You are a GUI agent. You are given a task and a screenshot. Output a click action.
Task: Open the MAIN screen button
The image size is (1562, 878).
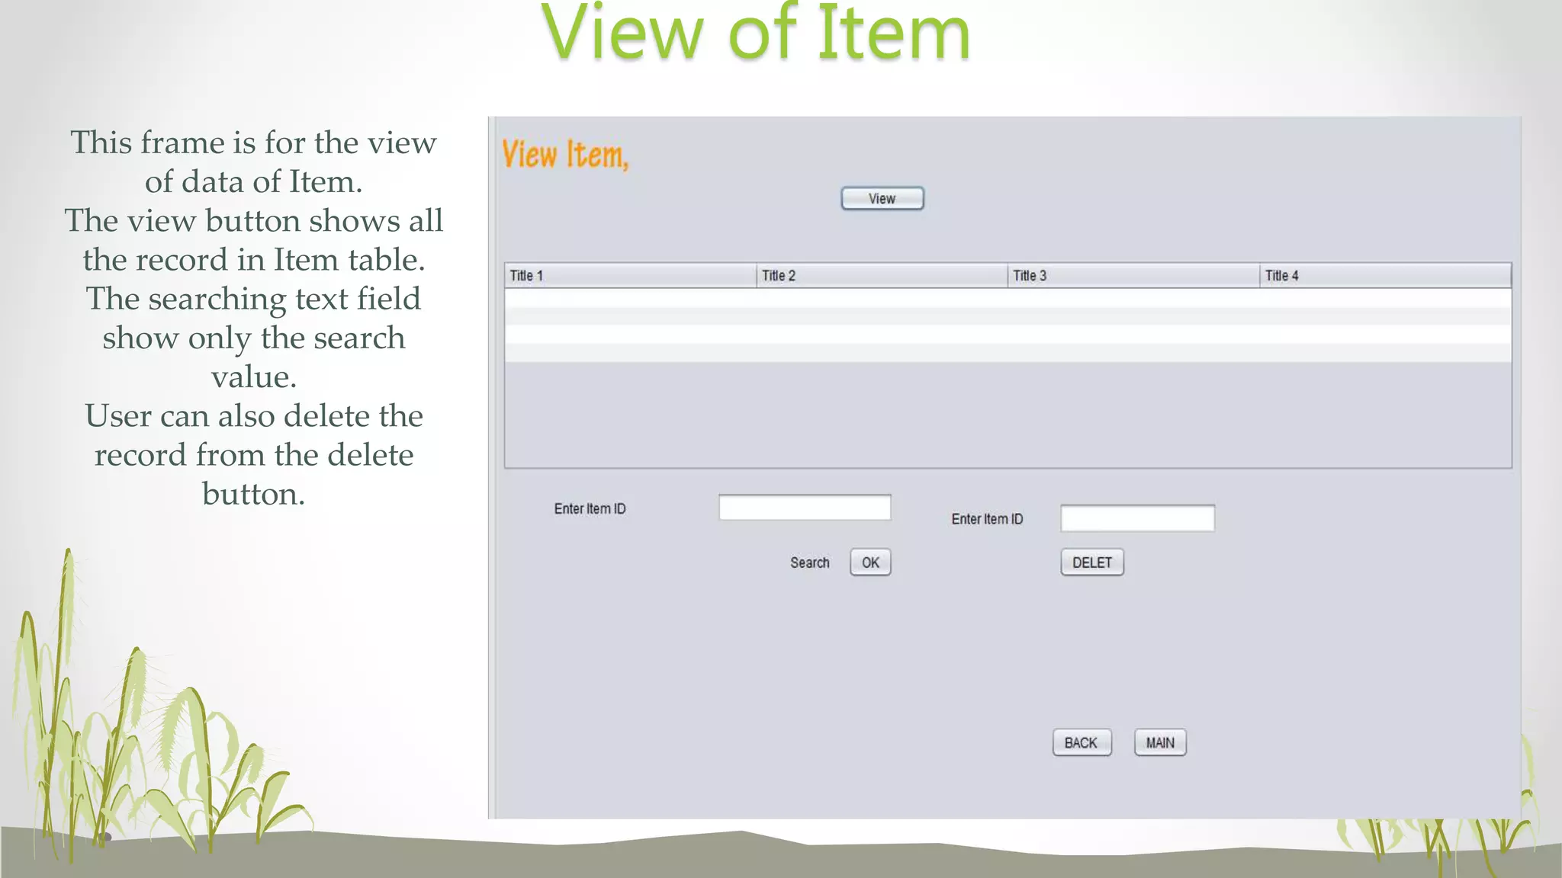coord(1160,742)
